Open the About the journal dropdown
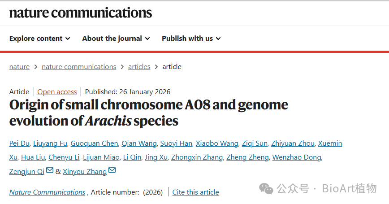 (116, 39)
